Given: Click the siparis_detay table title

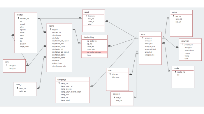Looking at the screenshot, I should coord(89,37).
